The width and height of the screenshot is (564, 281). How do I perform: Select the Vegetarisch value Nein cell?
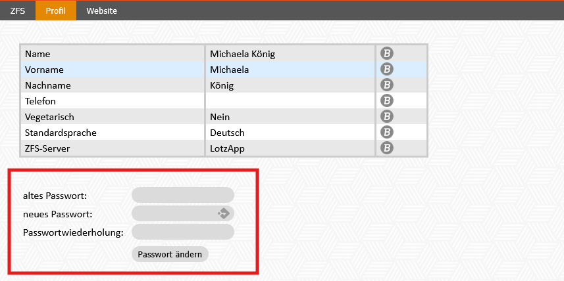[290, 117]
